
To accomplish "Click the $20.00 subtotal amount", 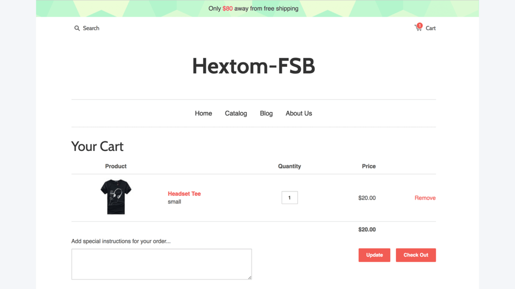I will 367,229.
